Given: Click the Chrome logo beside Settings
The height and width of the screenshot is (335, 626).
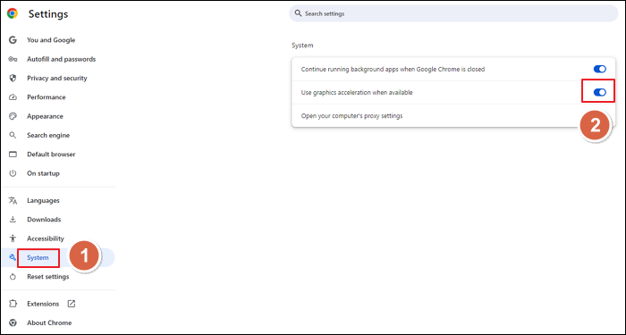Looking at the screenshot, I should click(13, 14).
